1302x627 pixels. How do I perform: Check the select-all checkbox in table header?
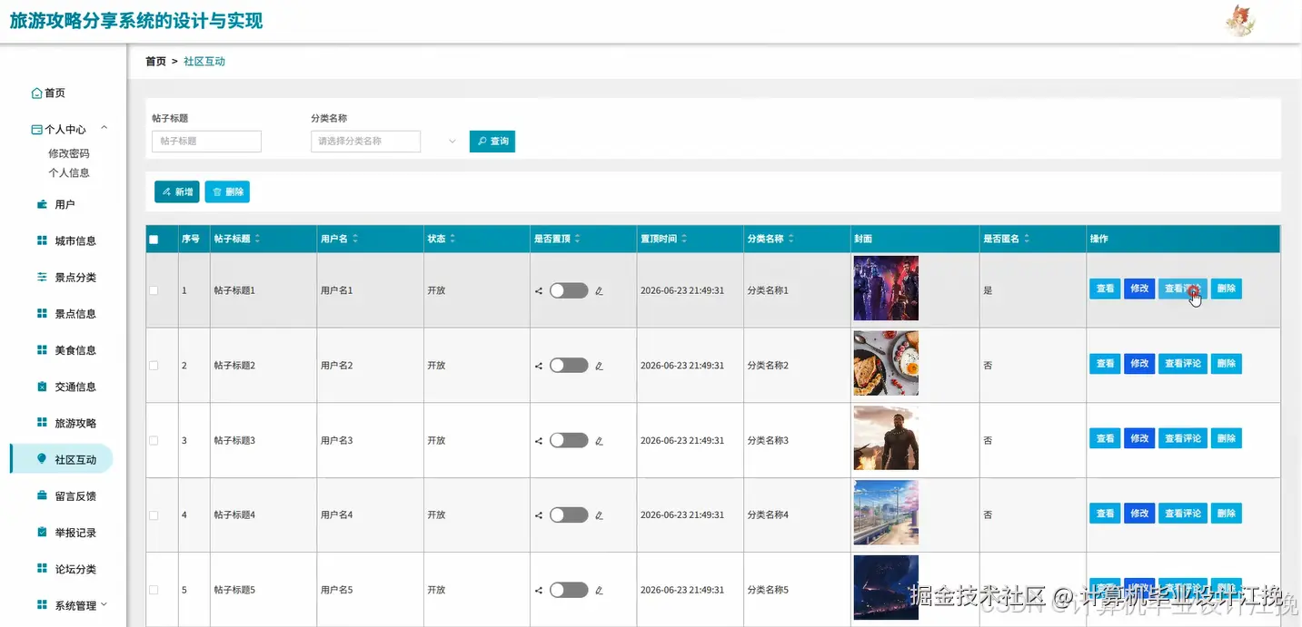pos(154,240)
